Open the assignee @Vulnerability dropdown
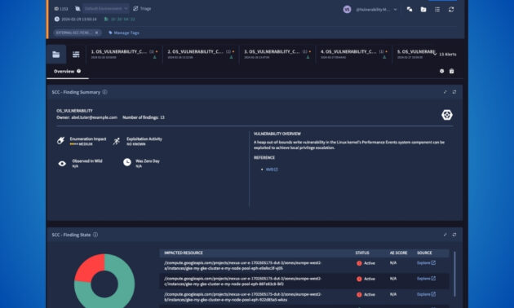The image size is (514, 308). pyautogui.click(x=376, y=10)
